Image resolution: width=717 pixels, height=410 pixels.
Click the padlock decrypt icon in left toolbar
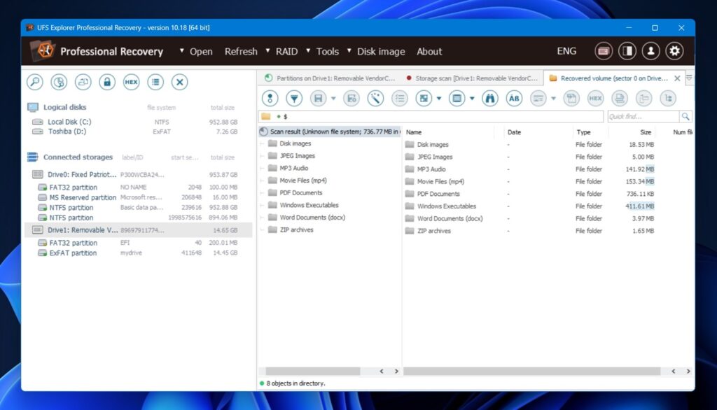(x=107, y=83)
